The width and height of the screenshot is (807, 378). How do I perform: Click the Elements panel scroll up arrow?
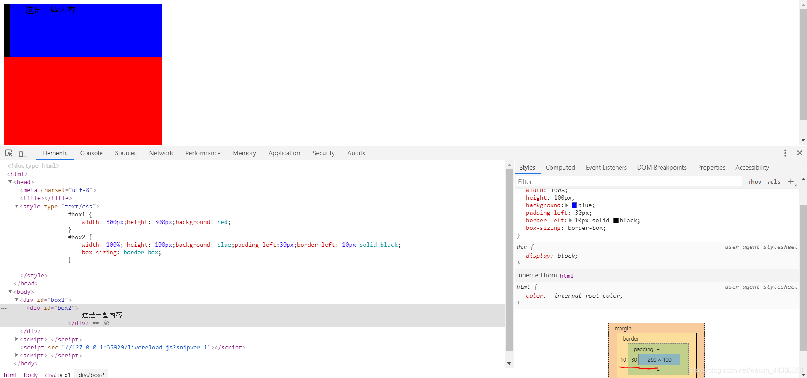[x=509, y=165]
